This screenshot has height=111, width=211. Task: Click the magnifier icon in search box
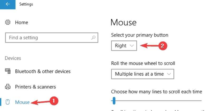[x=93, y=38]
